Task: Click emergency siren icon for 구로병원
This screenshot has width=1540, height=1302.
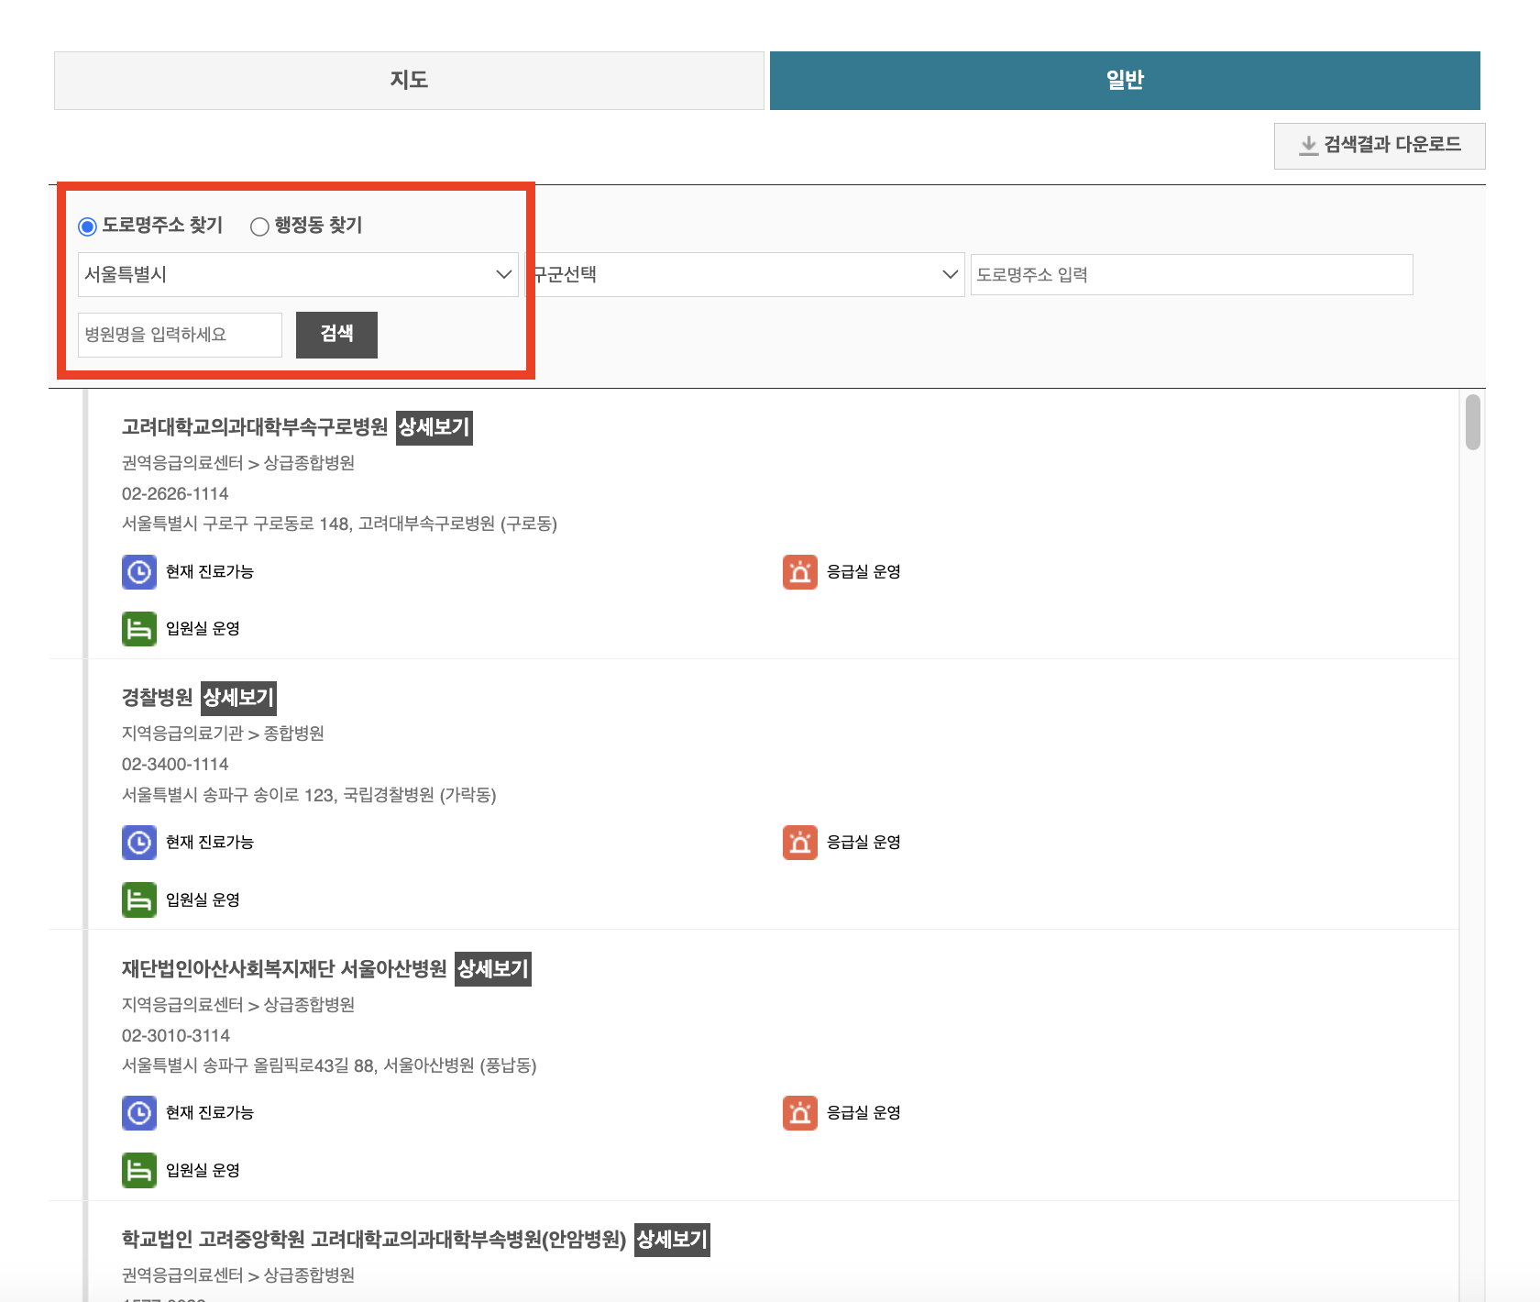Action: [800, 572]
